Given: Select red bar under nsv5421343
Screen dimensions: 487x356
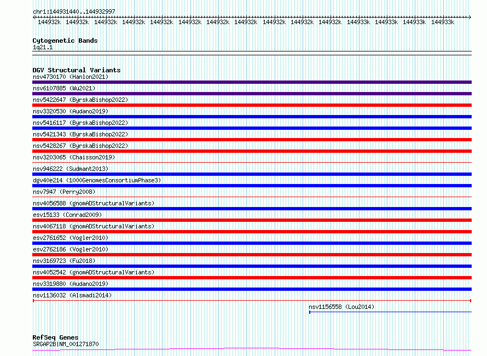Looking at the screenshot, I should 252,140.
